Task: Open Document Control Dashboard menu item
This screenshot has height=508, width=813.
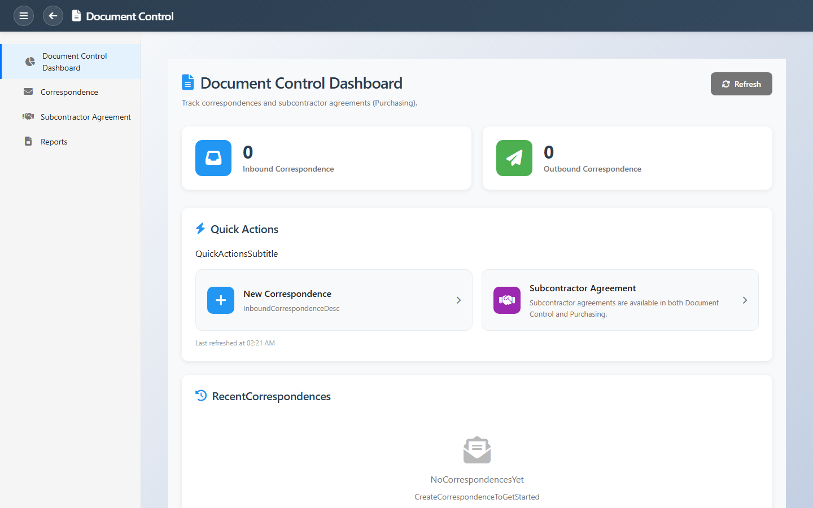Action: 74,62
